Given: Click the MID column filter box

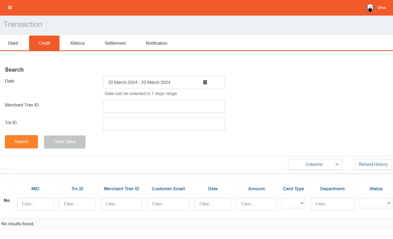Looking at the screenshot, I should coord(35,204).
